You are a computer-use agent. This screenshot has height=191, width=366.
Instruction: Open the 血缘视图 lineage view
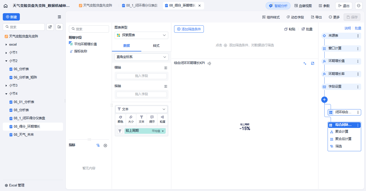[x=303, y=6]
